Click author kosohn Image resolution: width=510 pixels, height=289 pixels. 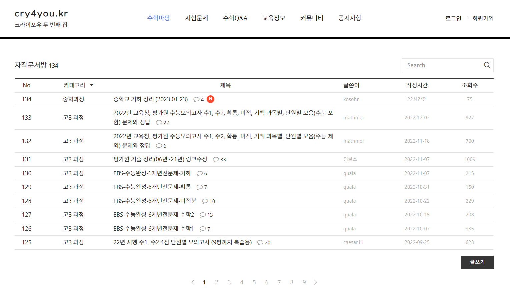coord(351,99)
